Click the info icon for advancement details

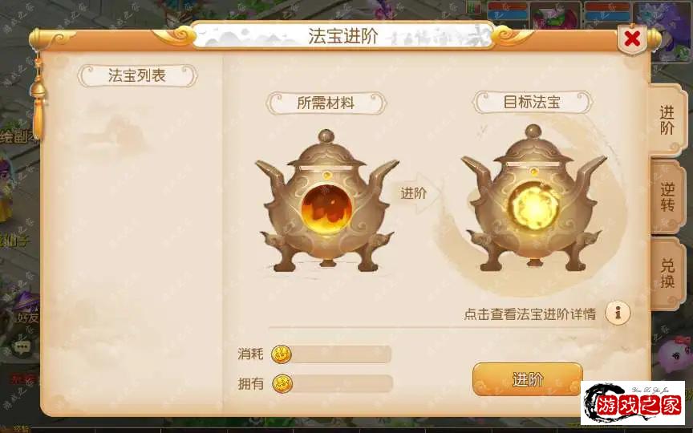coord(618,314)
